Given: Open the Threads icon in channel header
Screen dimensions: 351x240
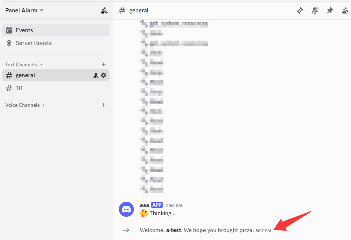Looking at the screenshot, I should click(x=300, y=10).
